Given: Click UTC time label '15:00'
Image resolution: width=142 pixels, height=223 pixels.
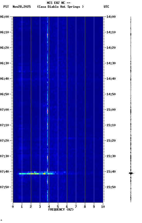Looking at the screenshot, I should pyautogui.click(x=111, y=110).
